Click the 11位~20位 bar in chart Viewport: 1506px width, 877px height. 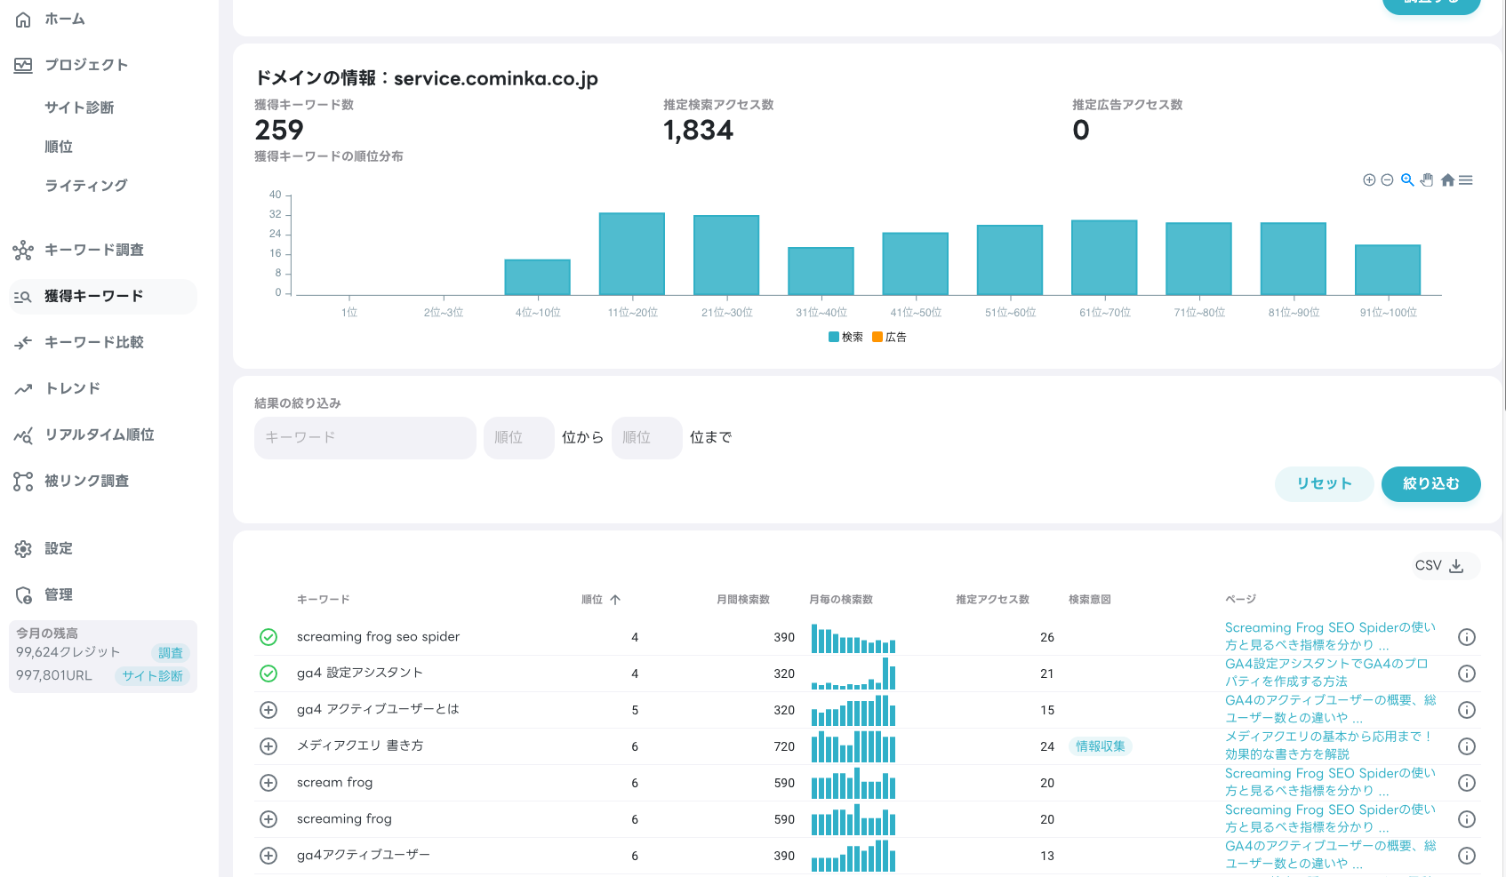click(x=632, y=254)
